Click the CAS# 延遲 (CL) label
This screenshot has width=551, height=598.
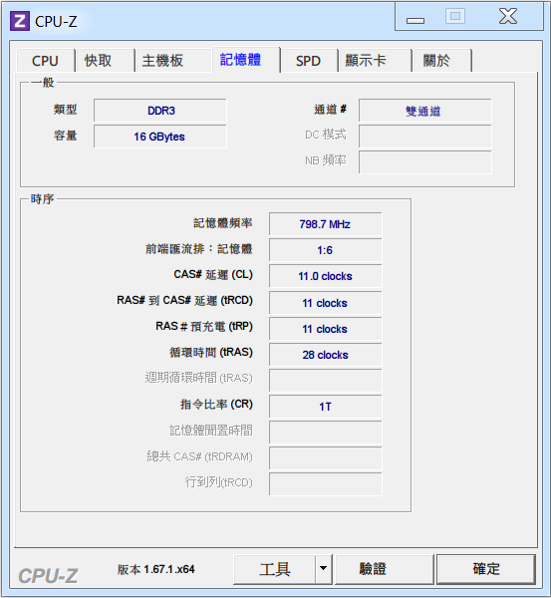[x=213, y=275]
